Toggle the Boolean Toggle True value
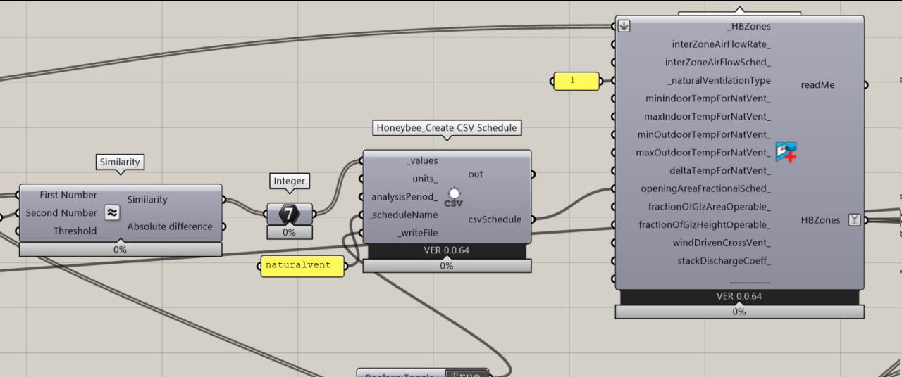 pos(466,374)
